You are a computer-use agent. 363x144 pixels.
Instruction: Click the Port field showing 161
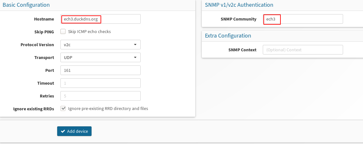tap(101, 70)
